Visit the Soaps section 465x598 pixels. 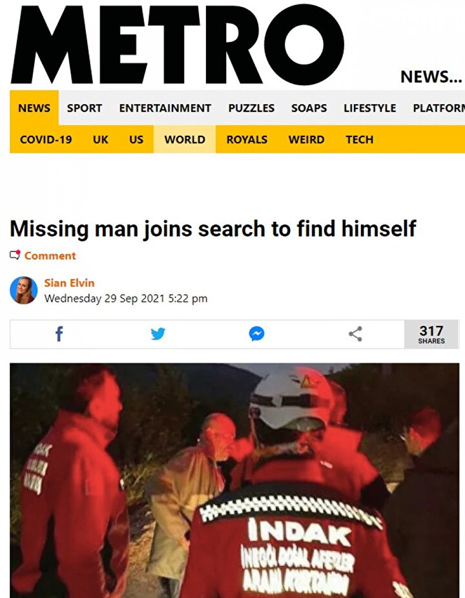pyautogui.click(x=309, y=108)
